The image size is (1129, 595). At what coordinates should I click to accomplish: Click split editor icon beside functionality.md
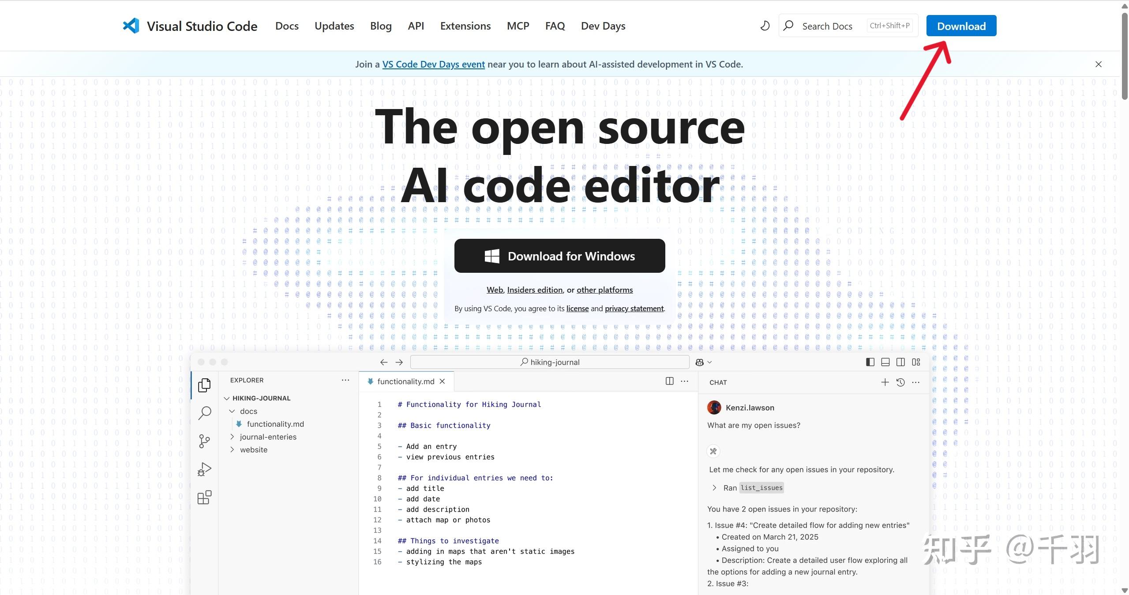point(669,381)
